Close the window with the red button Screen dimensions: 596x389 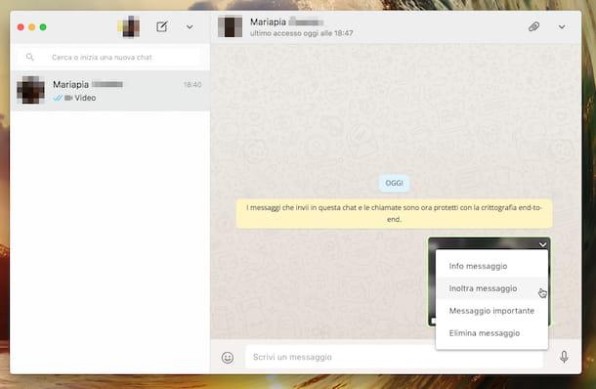[21, 27]
